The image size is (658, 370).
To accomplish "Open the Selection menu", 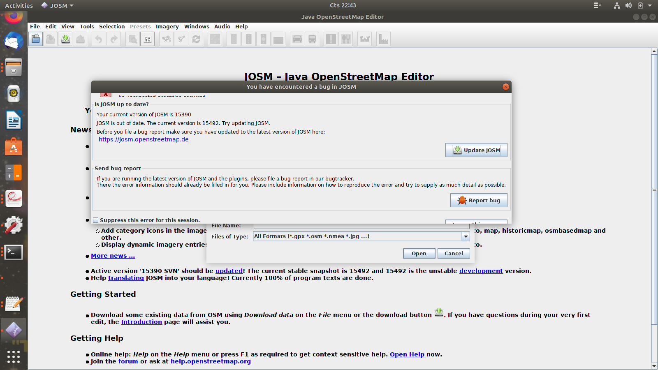I will click(112, 26).
